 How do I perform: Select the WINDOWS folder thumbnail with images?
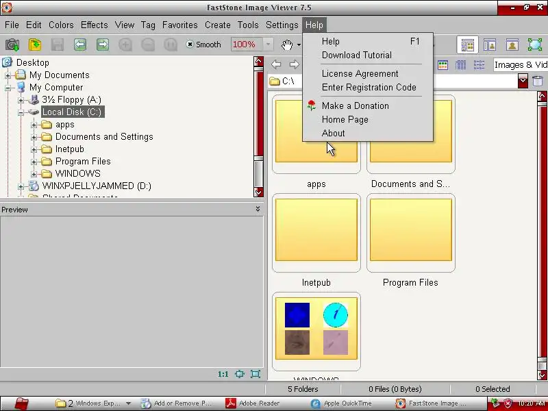coord(316,332)
